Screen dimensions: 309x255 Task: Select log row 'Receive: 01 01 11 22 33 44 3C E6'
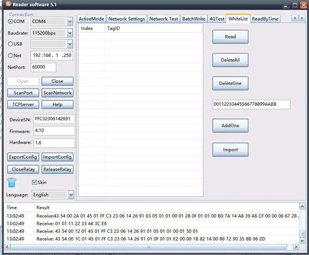[x=152, y=224]
